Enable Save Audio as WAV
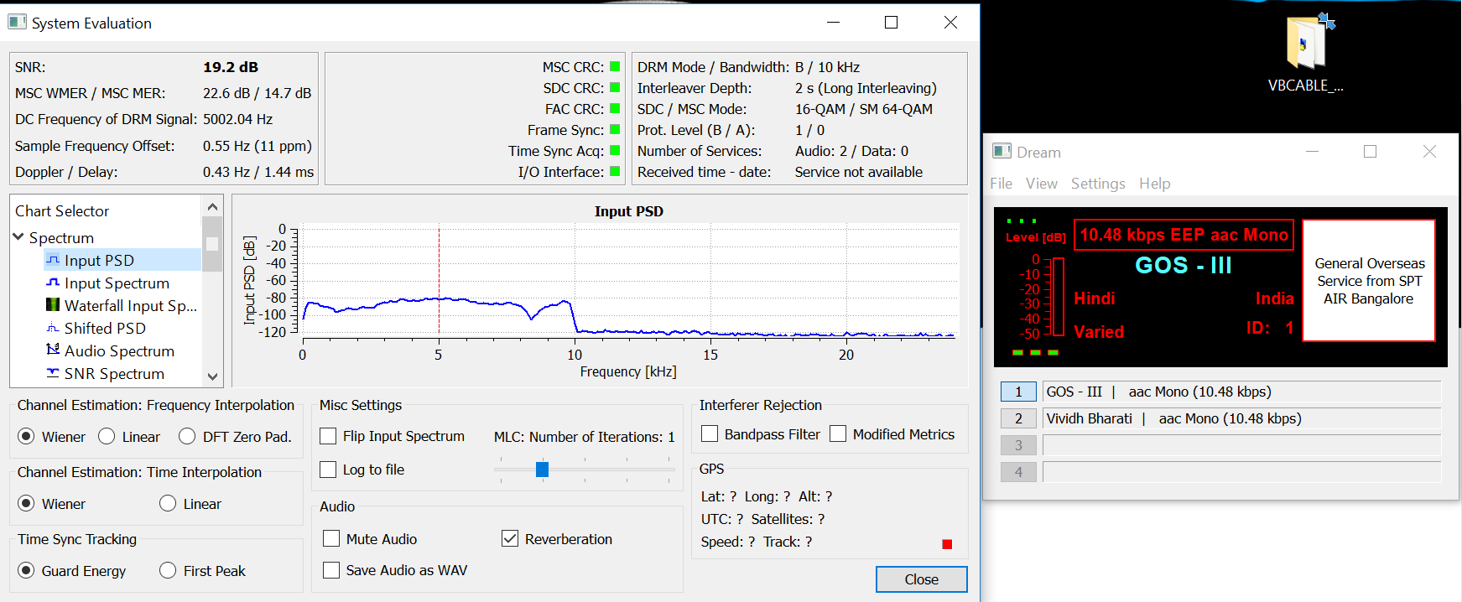 pos(331,570)
